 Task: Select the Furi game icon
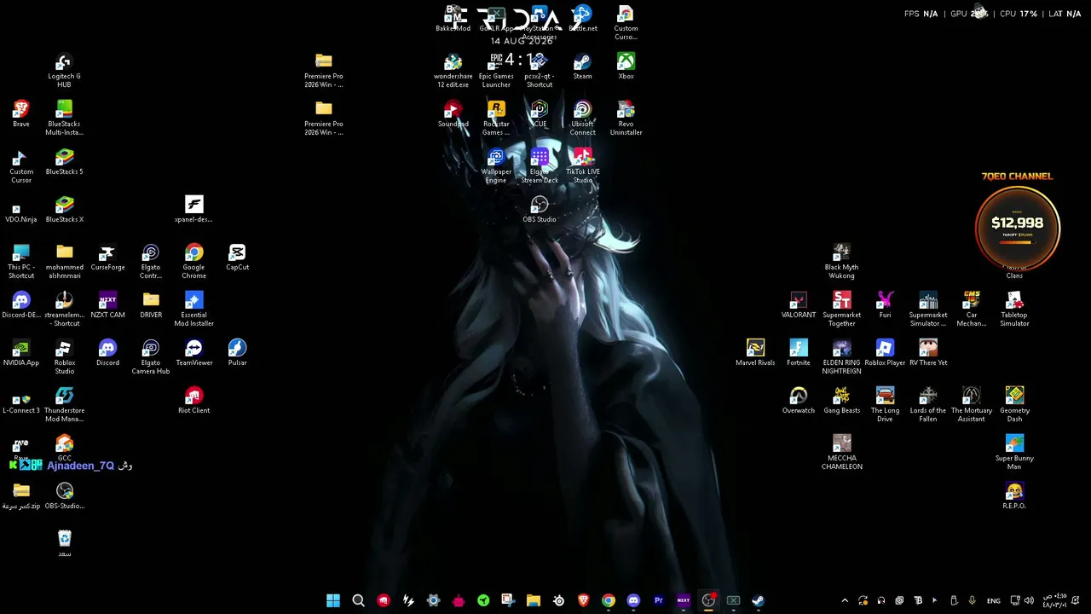click(x=885, y=305)
